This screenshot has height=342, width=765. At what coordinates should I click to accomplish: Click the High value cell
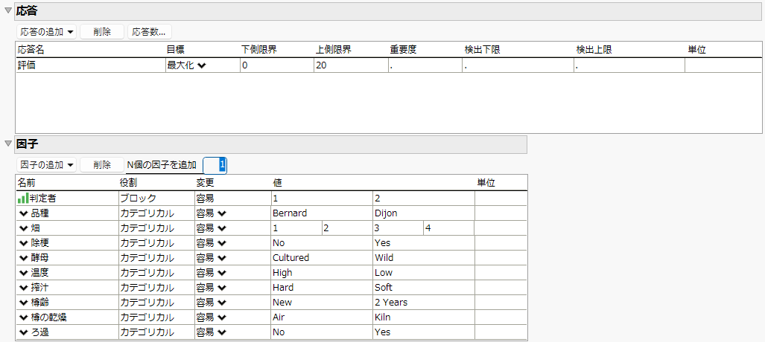tap(322, 273)
